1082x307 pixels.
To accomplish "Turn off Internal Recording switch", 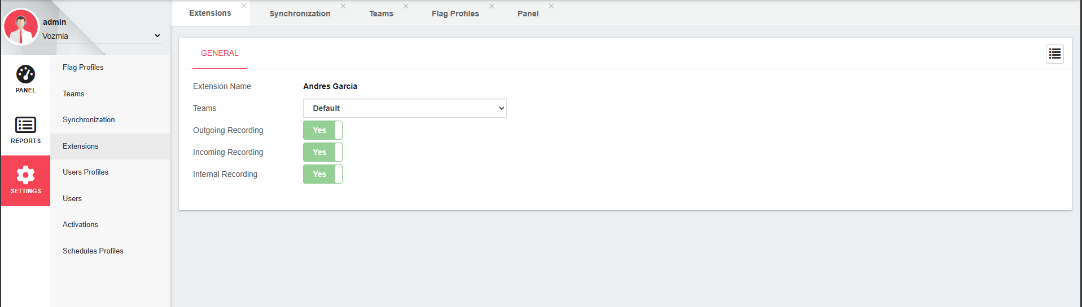I will (x=323, y=174).
